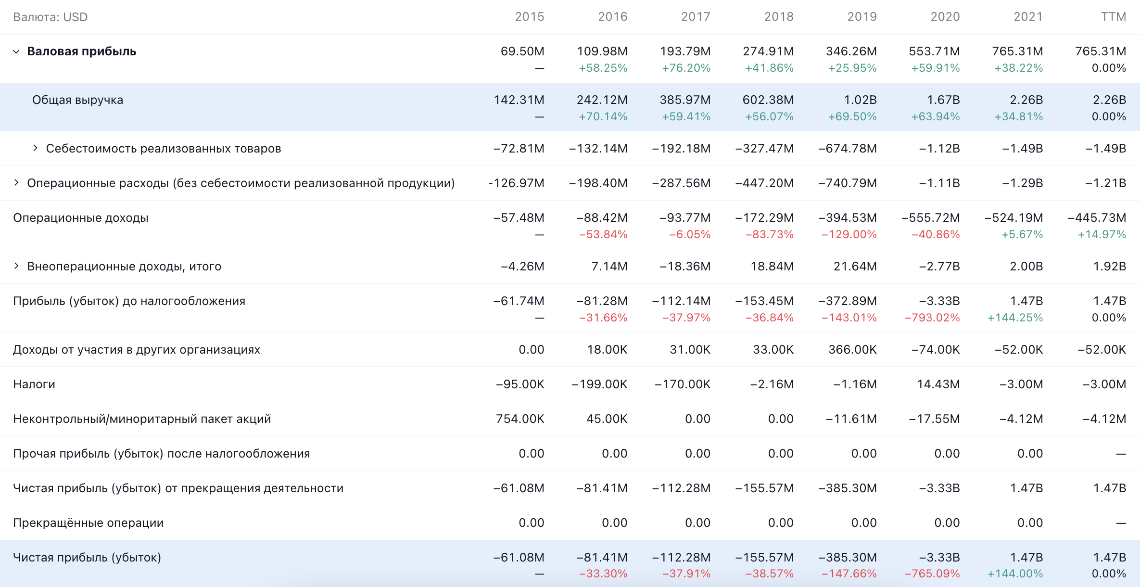
Task: Click minority interest value 754.00K
Action: pyautogui.click(x=520, y=419)
